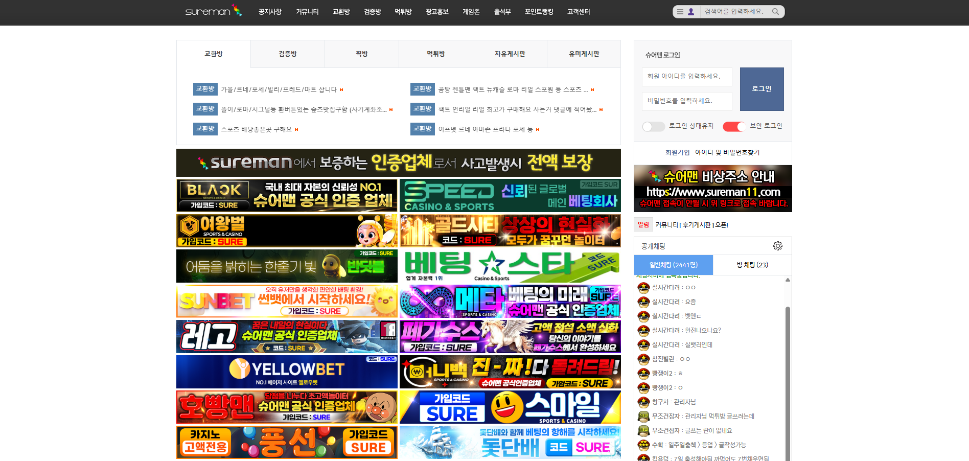The image size is (969, 461).
Task: Click the purple user profile icon
Action: click(691, 12)
